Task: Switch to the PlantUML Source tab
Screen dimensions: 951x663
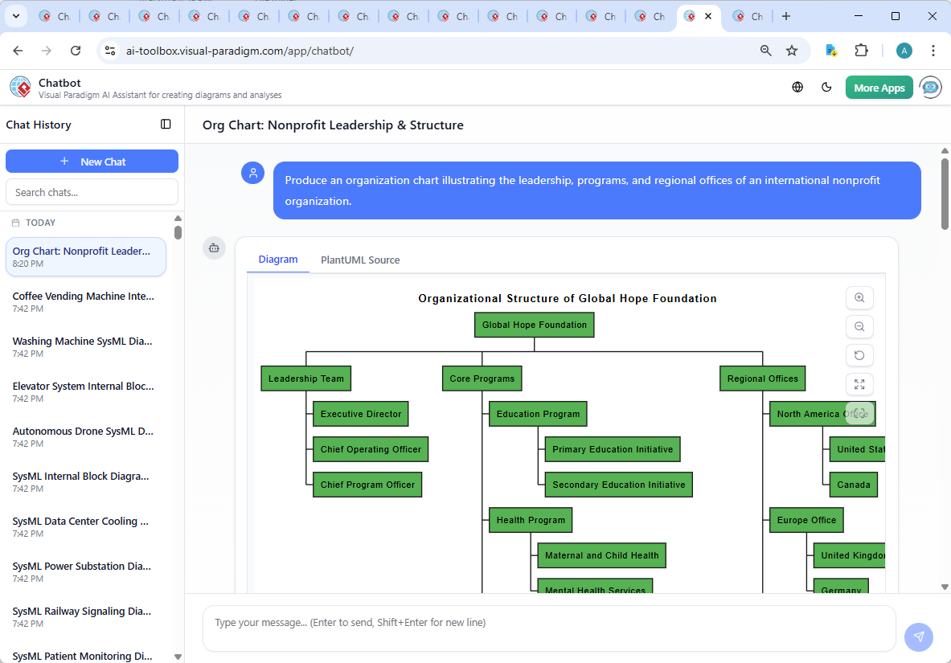Action: point(359,260)
